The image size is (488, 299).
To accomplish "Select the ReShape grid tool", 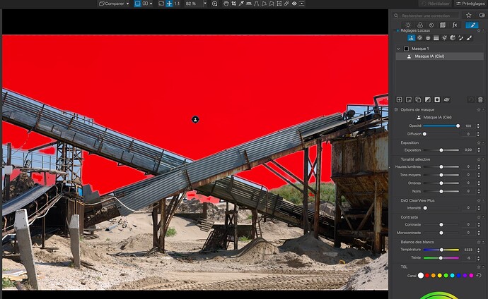I will 279,4.
